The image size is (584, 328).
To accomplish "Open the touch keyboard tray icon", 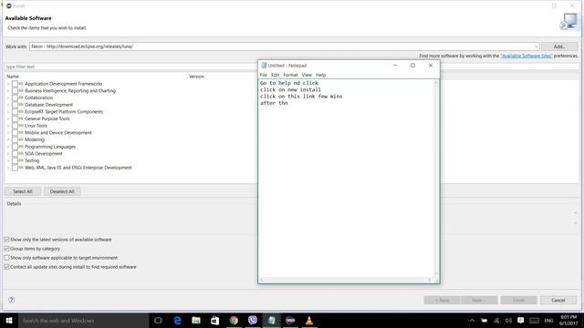I will coord(535,321).
